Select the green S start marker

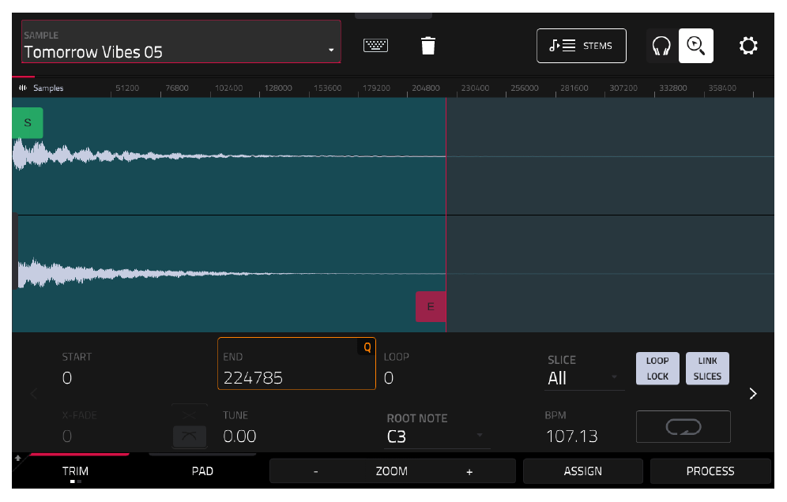click(x=28, y=123)
